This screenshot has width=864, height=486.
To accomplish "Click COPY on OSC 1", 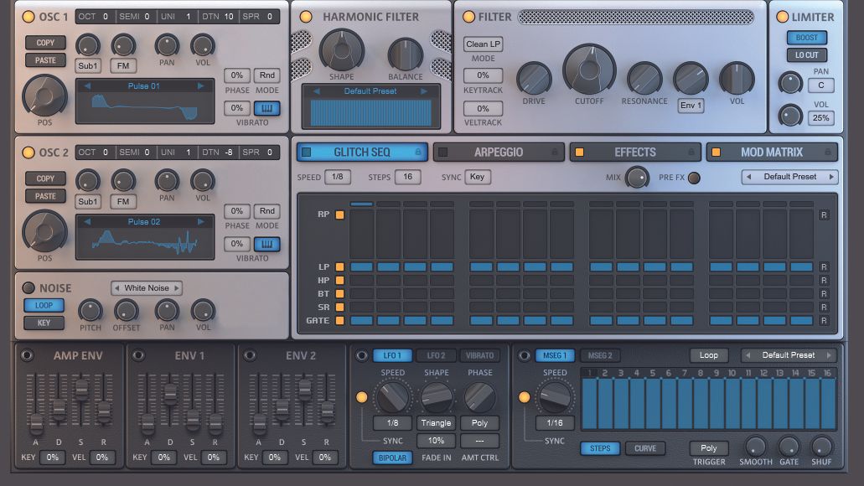I will [x=45, y=42].
